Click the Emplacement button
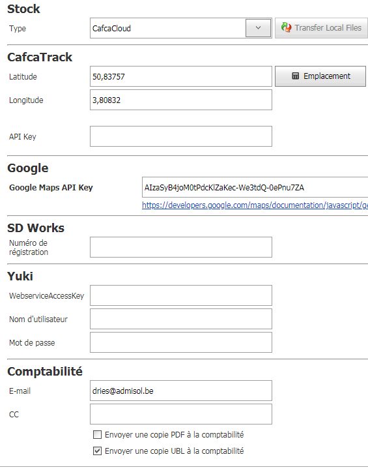Viewport: 368px width, 476px height. (x=320, y=76)
